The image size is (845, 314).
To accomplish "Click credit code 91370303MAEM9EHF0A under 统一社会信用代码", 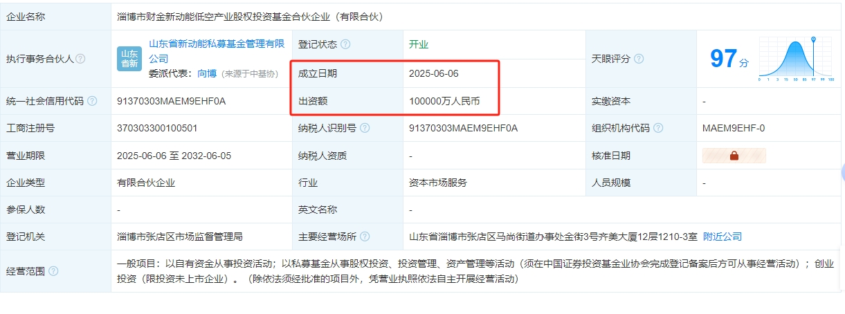I will click(x=172, y=101).
